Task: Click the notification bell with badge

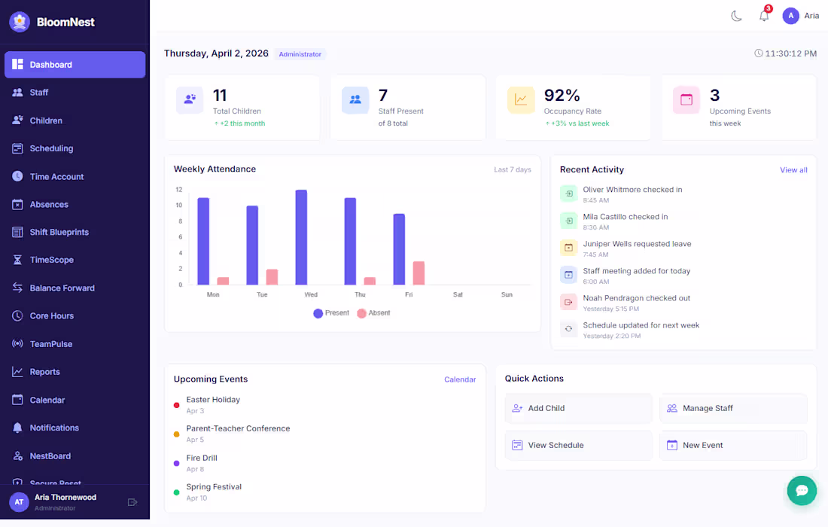Action: 764,15
